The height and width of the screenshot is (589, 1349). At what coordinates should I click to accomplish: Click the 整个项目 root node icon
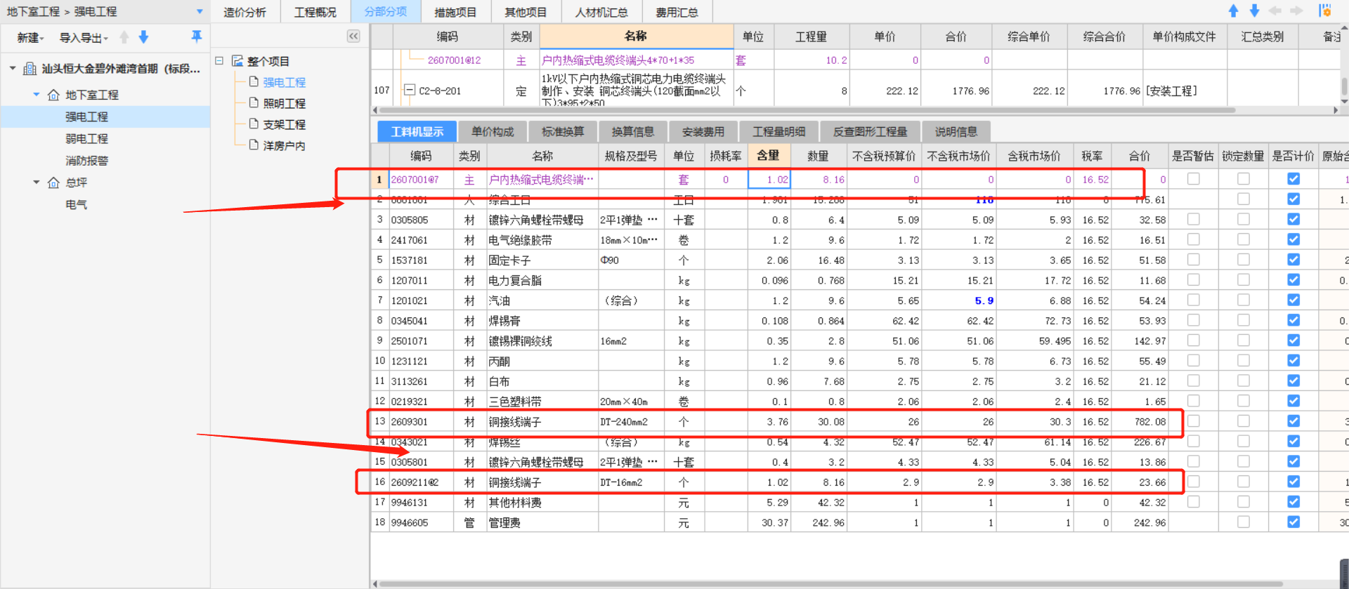[237, 61]
